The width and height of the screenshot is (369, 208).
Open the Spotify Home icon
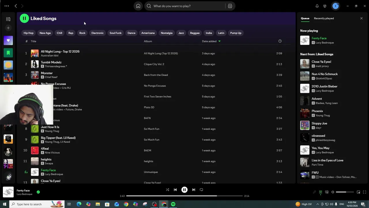coord(138,6)
